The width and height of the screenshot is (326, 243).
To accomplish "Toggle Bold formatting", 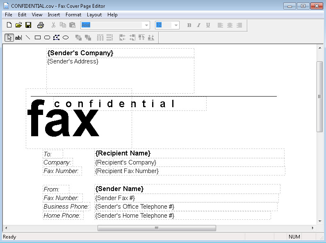I will pyautogui.click(x=189, y=25).
